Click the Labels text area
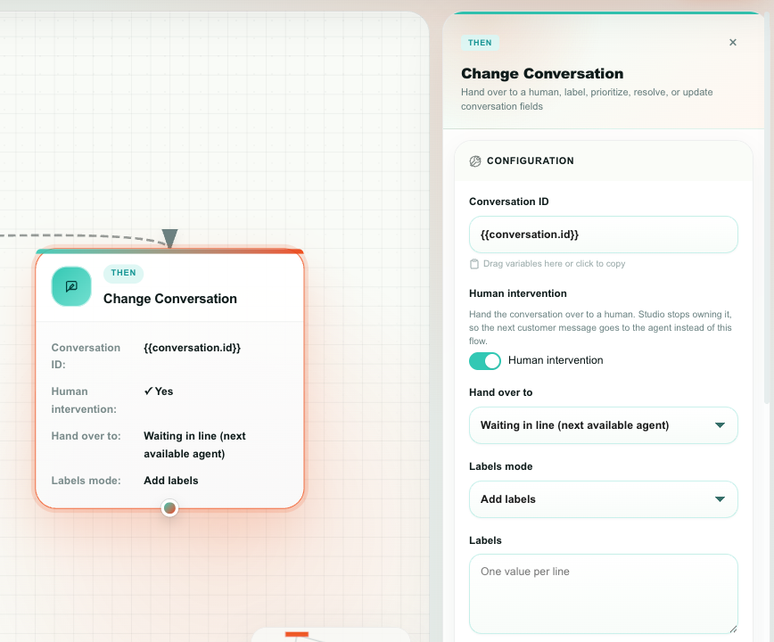 click(x=603, y=594)
